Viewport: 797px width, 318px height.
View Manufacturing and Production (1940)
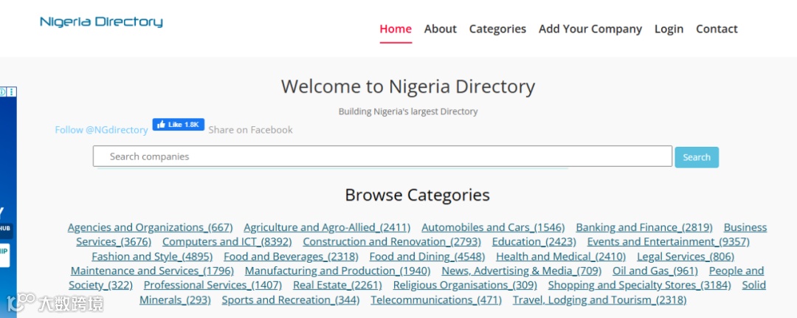click(x=337, y=271)
